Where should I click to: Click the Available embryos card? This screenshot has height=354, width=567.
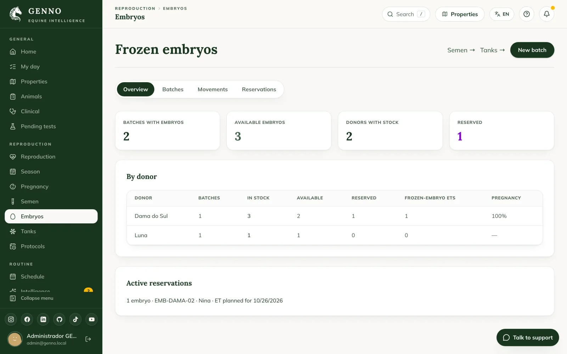(x=279, y=131)
